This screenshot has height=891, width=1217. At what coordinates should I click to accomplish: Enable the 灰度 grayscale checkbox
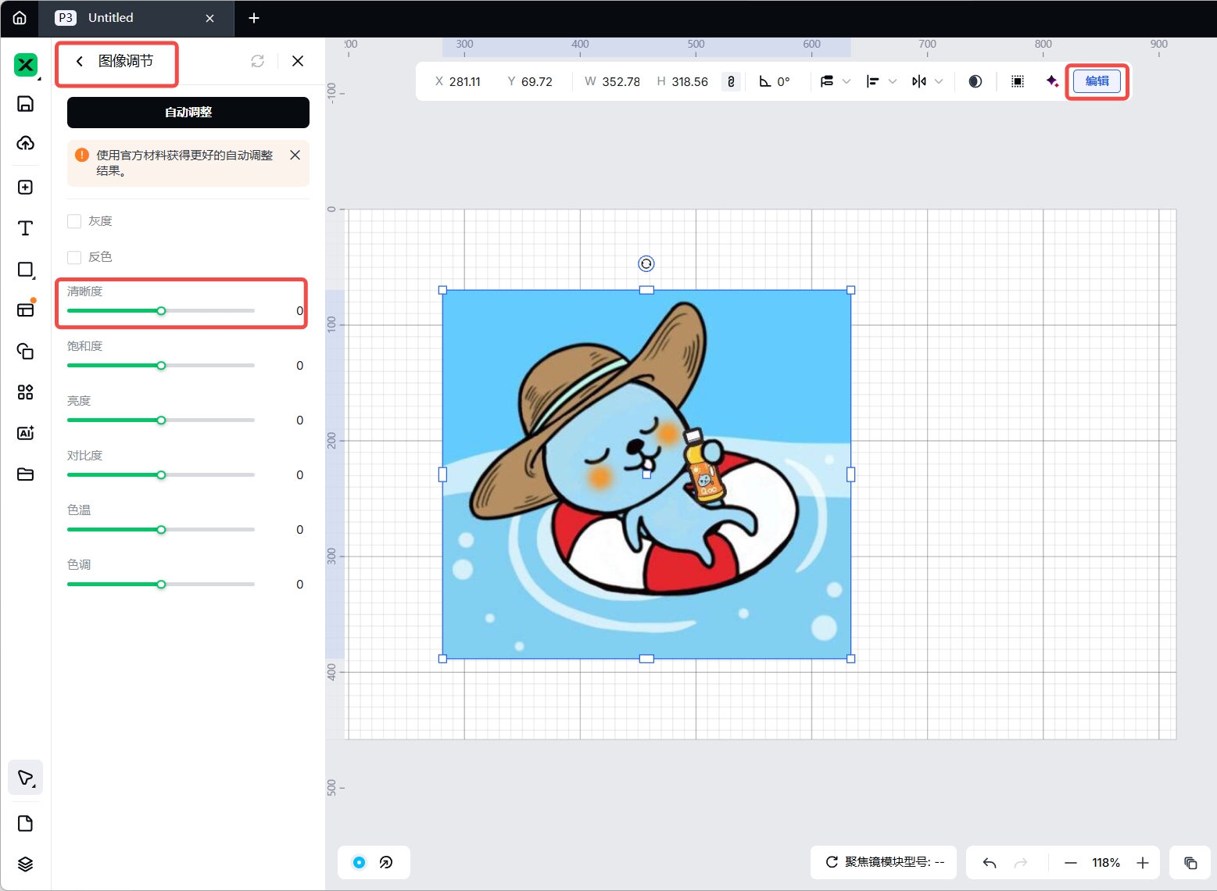[x=75, y=221]
